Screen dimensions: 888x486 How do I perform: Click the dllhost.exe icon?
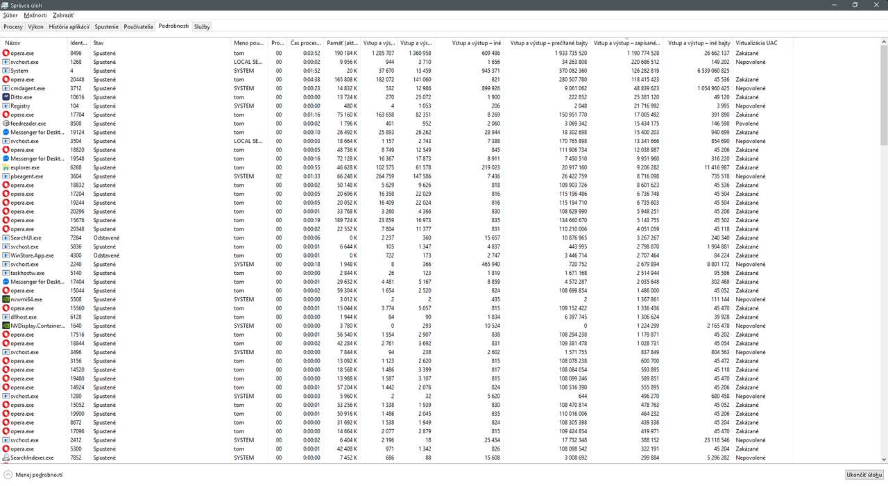pyautogui.click(x=6, y=317)
